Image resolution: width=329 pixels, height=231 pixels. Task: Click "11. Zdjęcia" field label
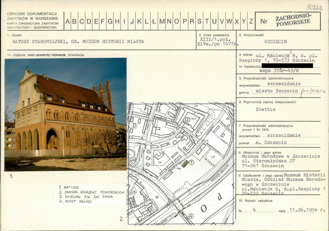[x=16, y=55]
